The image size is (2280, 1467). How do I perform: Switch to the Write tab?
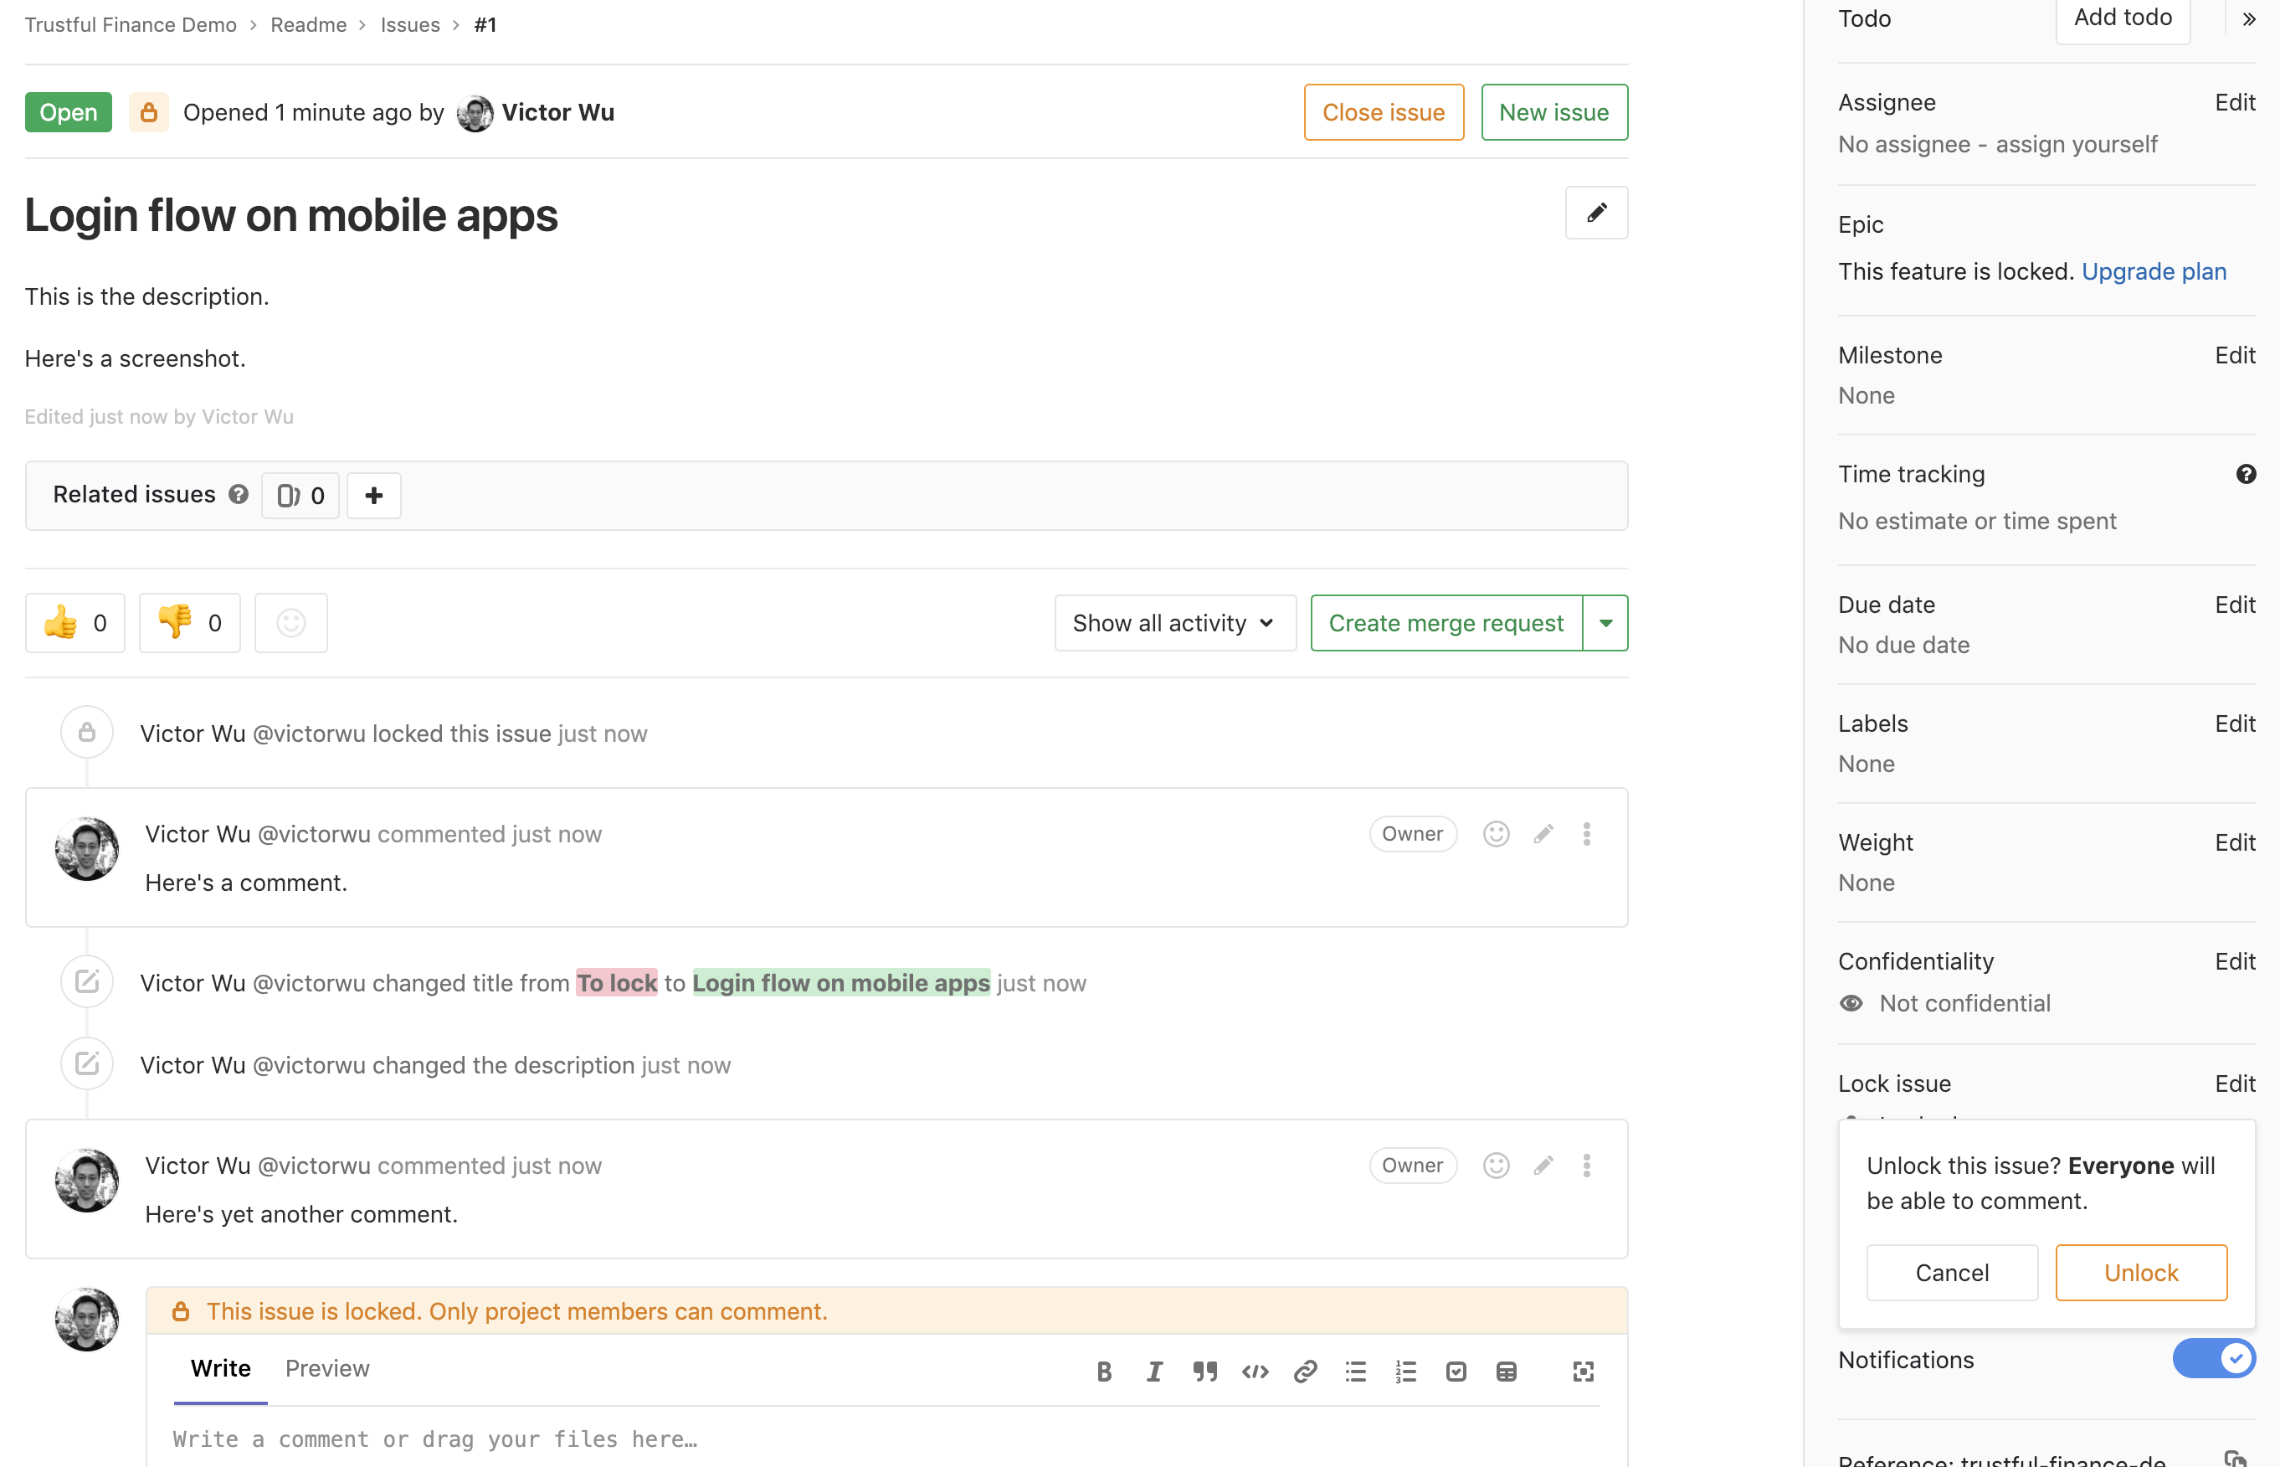[220, 1368]
